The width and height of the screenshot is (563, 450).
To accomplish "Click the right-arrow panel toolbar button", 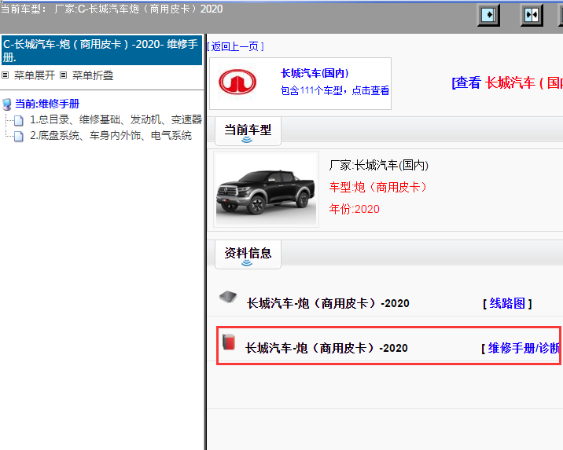I will pyautogui.click(x=488, y=15).
